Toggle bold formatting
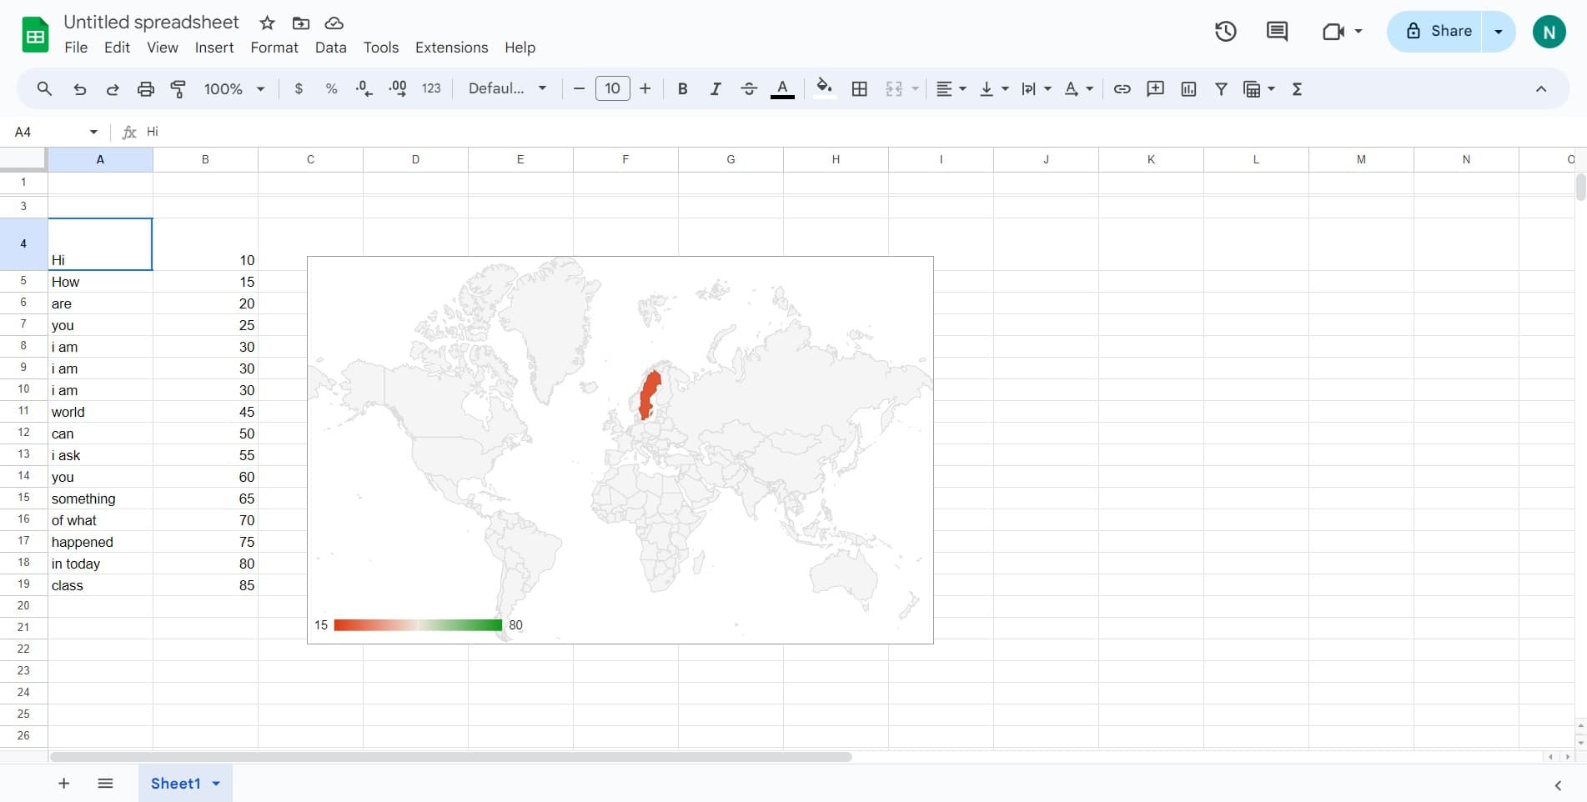The image size is (1587, 802). tap(682, 89)
